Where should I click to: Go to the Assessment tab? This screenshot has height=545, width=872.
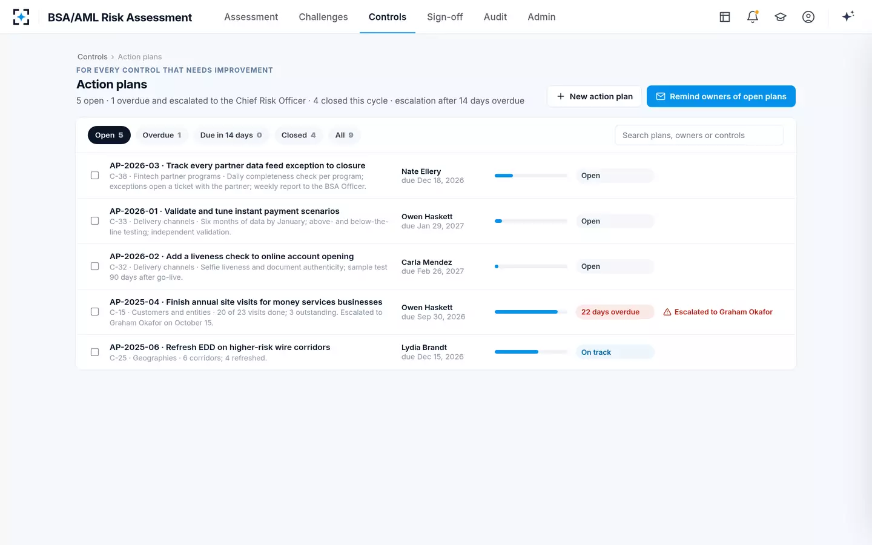(x=251, y=17)
